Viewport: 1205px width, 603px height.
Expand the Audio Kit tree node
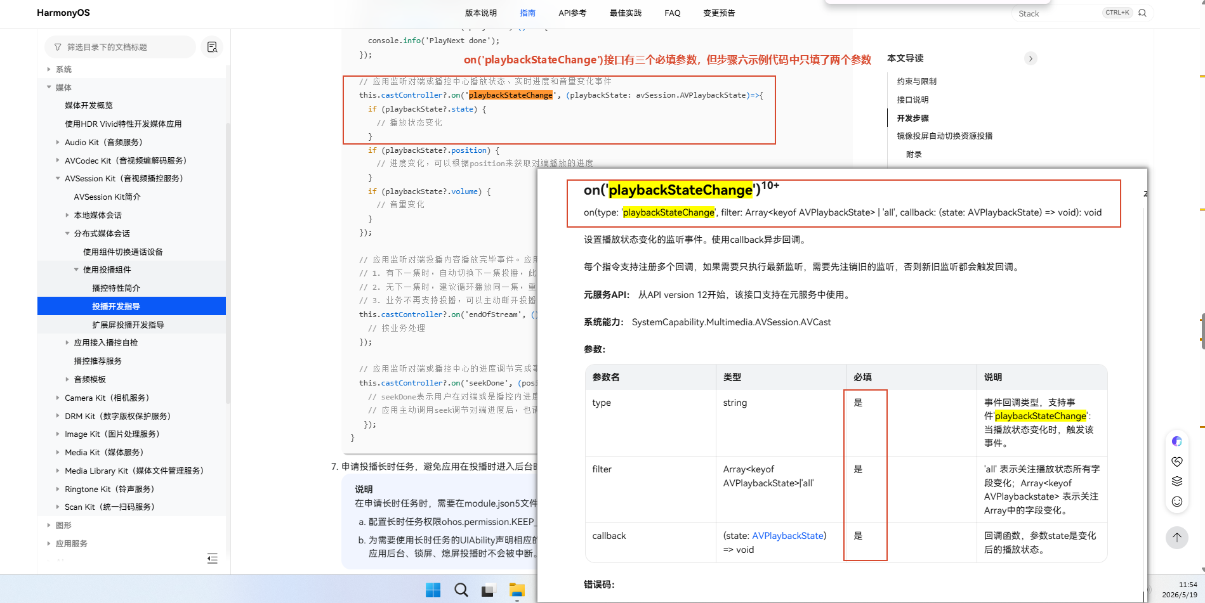click(x=58, y=142)
